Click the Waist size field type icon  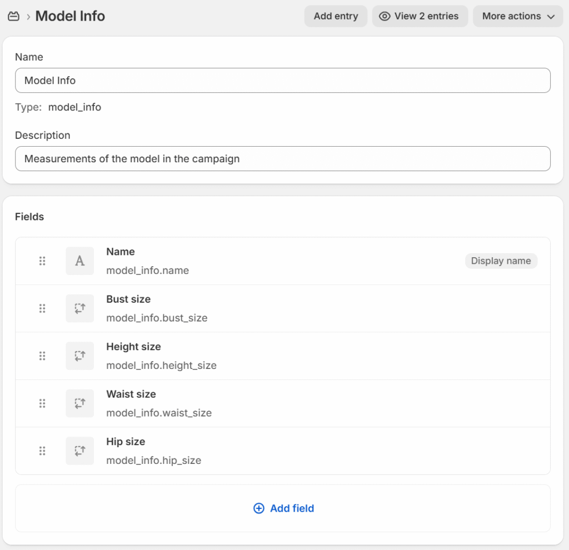click(x=80, y=403)
